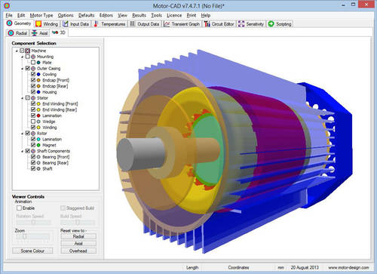The height and width of the screenshot is (274, 377).
Task: Collapse the Machine tree node
Action: (x=17, y=51)
